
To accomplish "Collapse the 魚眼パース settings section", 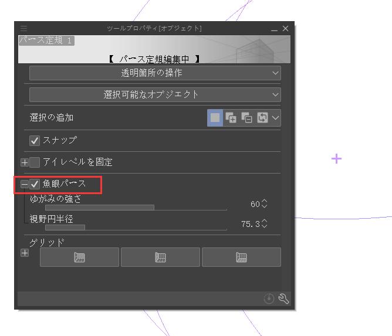I will [x=24, y=184].
